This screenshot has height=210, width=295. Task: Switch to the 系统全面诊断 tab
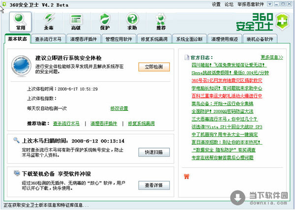(x=189, y=39)
